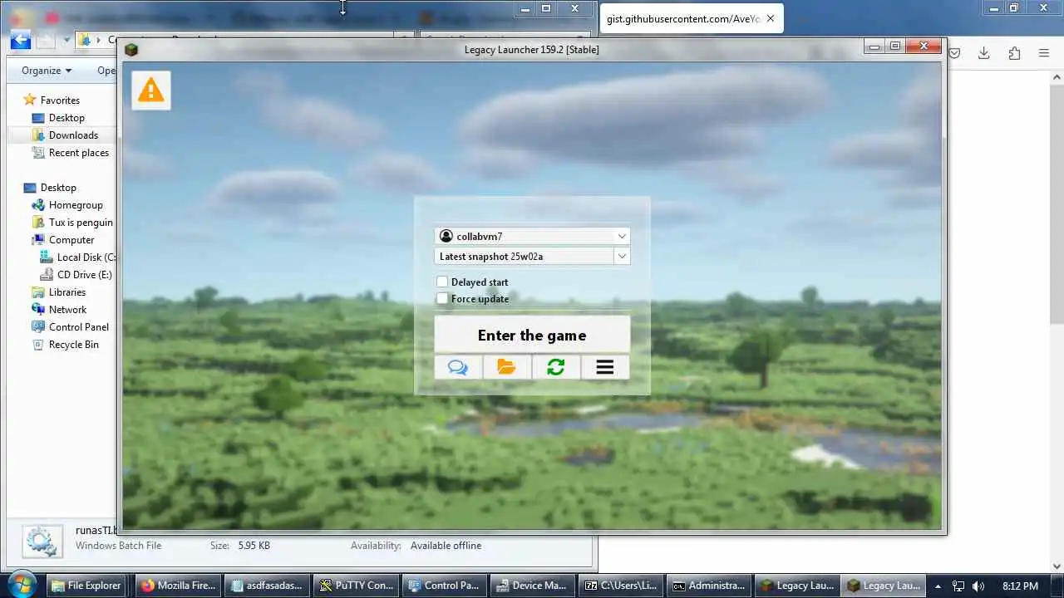Open the game folder icon button

(x=507, y=367)
